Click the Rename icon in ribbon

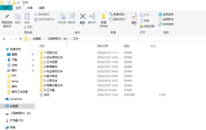click(x=92, y=17)
